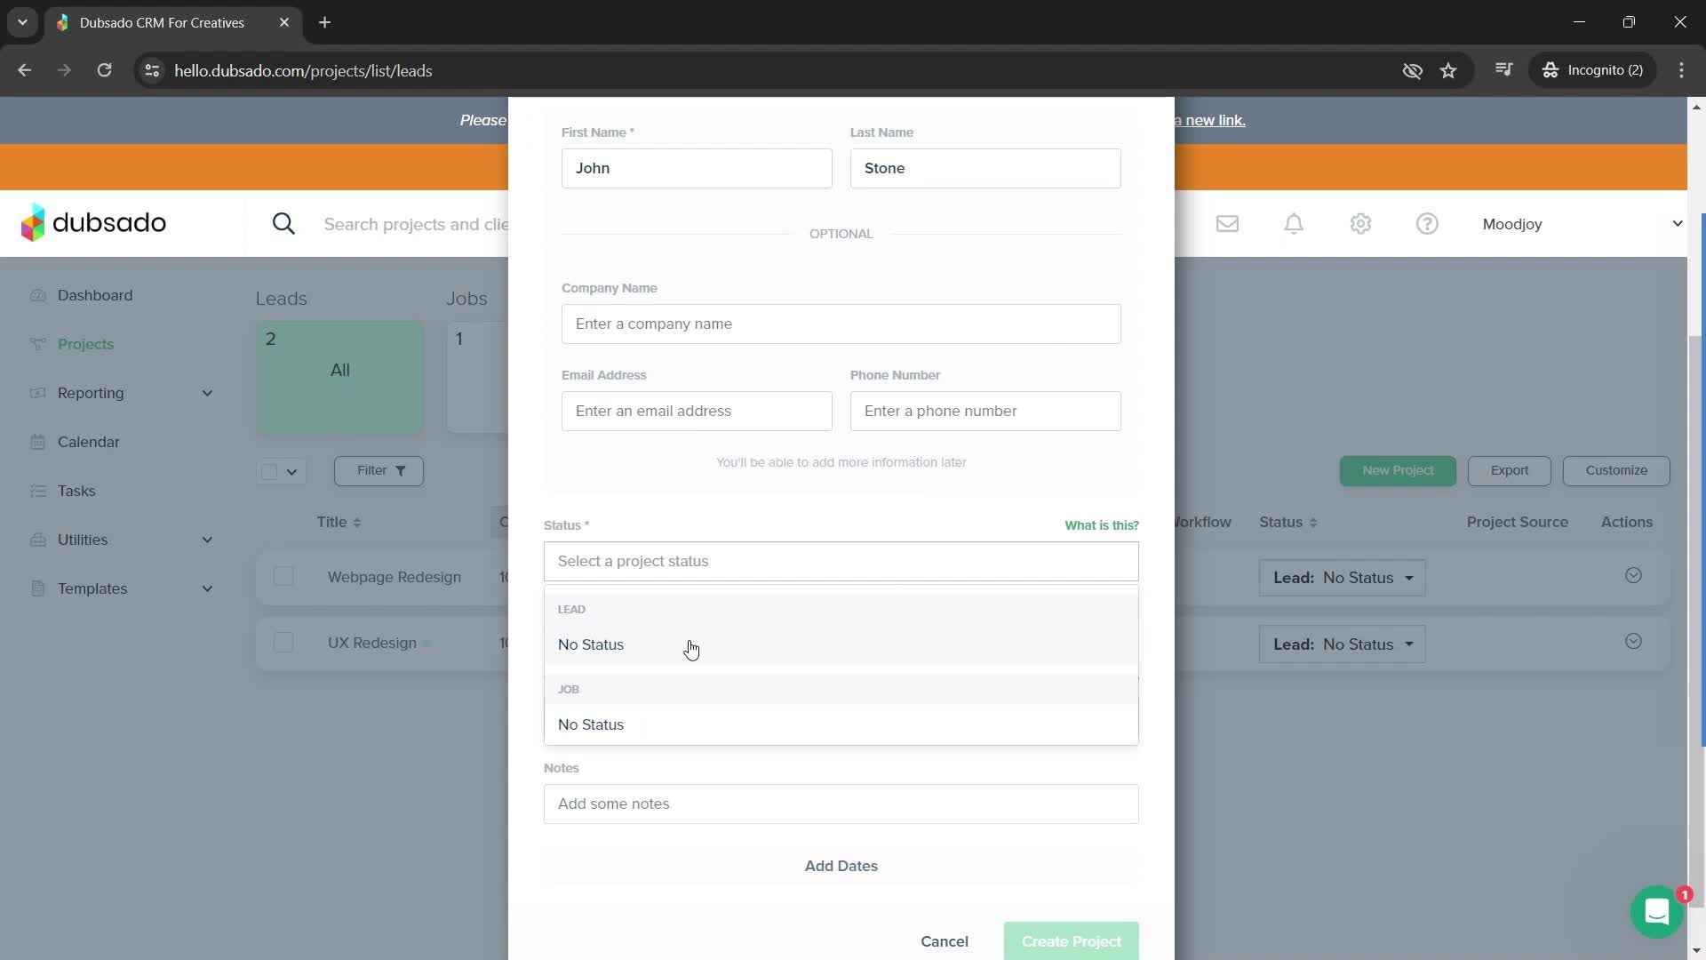Sort by the Status column arrows
Screen dimensions: 1706x960
1313,523
